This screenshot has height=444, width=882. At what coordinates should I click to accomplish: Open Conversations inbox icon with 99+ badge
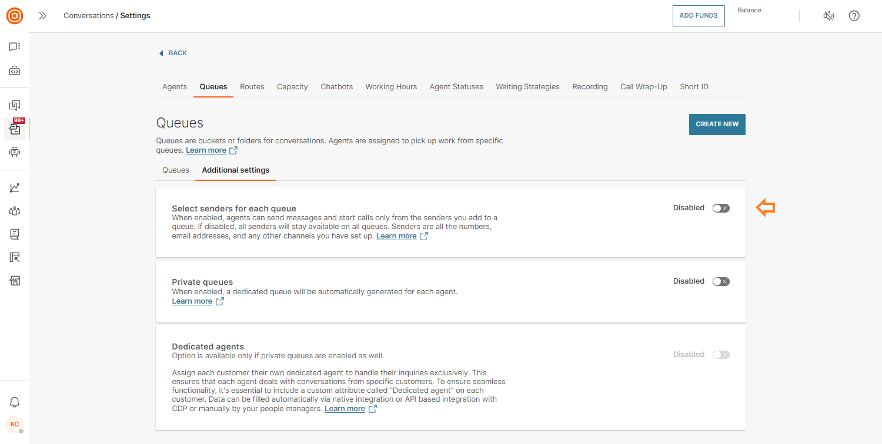(x=15, y=128)
